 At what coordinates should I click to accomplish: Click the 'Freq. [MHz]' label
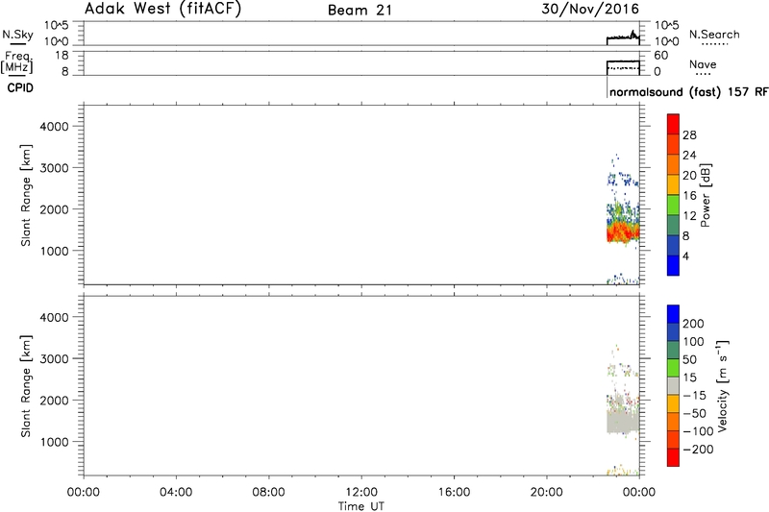(17, 62)
